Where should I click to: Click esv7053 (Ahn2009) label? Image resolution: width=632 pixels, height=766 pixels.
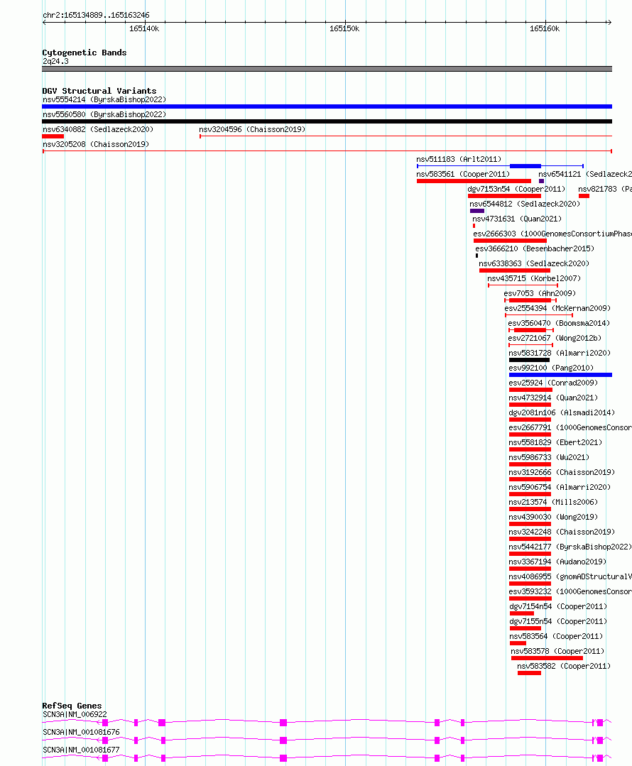pyautogui.click(x=540, y=293)
